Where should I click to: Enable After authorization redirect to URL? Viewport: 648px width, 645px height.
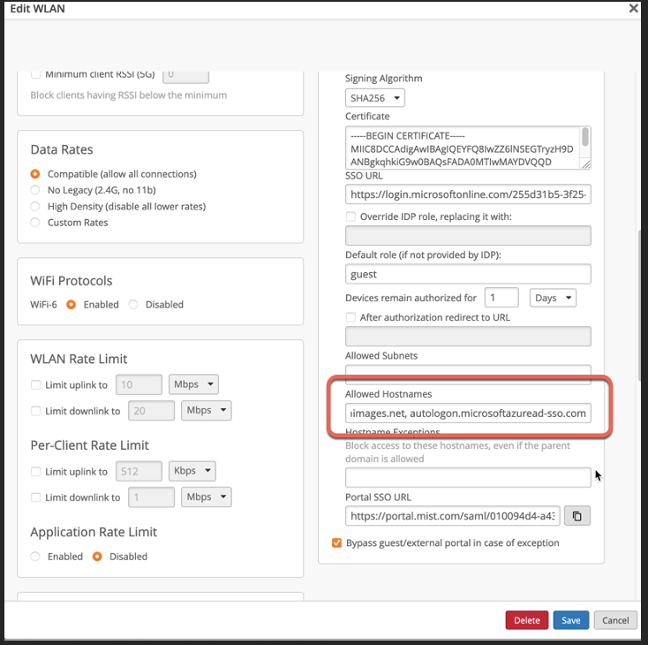coord(351,317)
